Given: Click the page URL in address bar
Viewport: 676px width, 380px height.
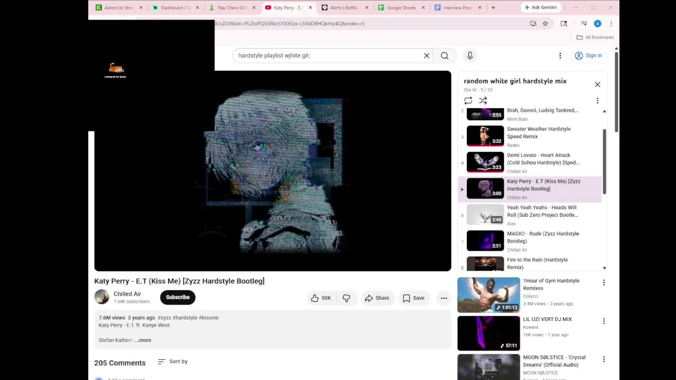Looking at the screenshot, I should point(289,23).
